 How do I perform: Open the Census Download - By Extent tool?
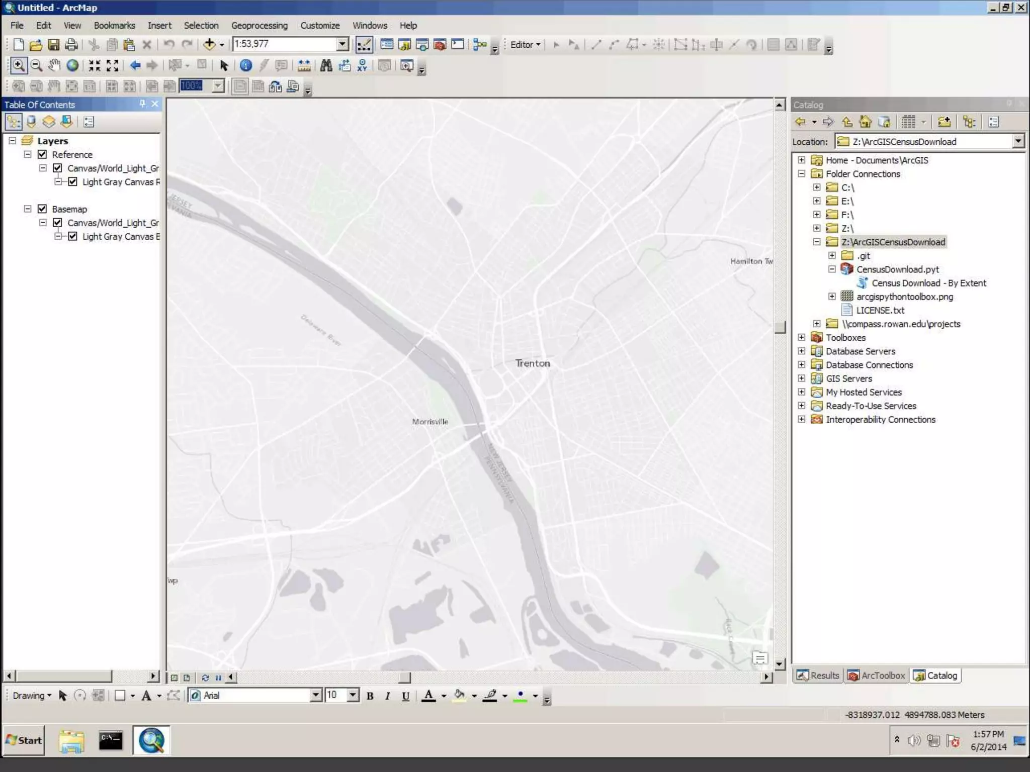click(928, 283)
